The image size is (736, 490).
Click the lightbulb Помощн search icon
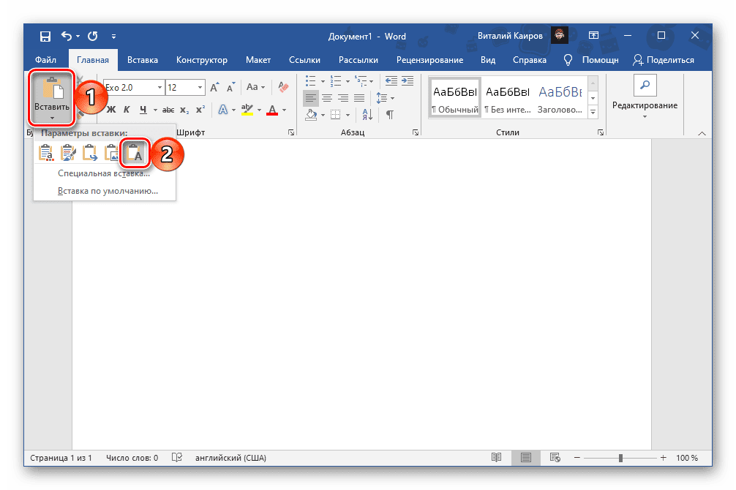point(568,60)
